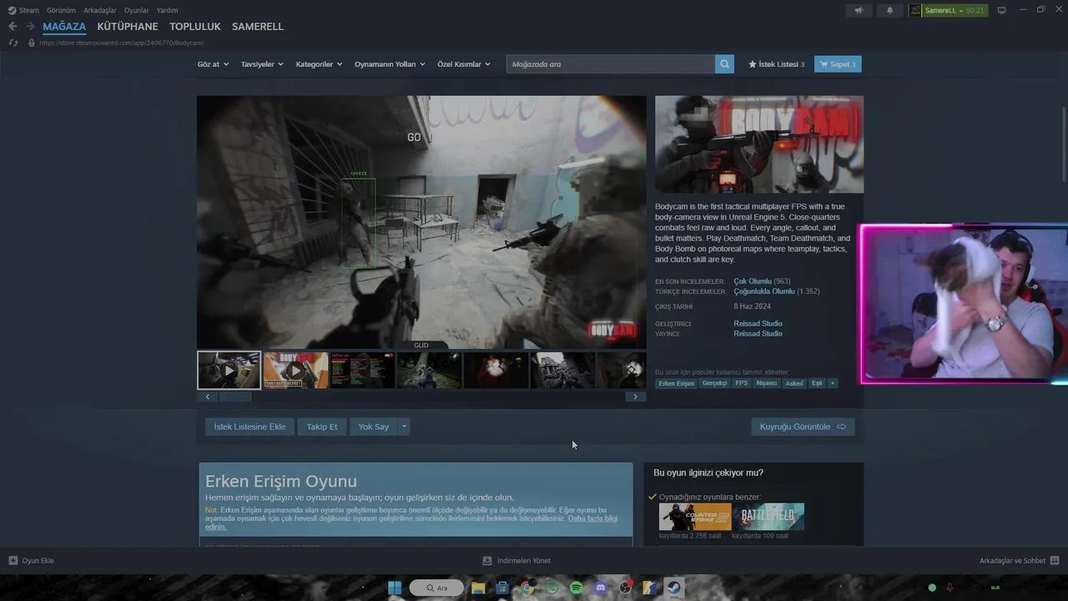Expand the Kategoriler dropdown
The width and height of the screenshot is (1068, 601).
pos(319,64)
